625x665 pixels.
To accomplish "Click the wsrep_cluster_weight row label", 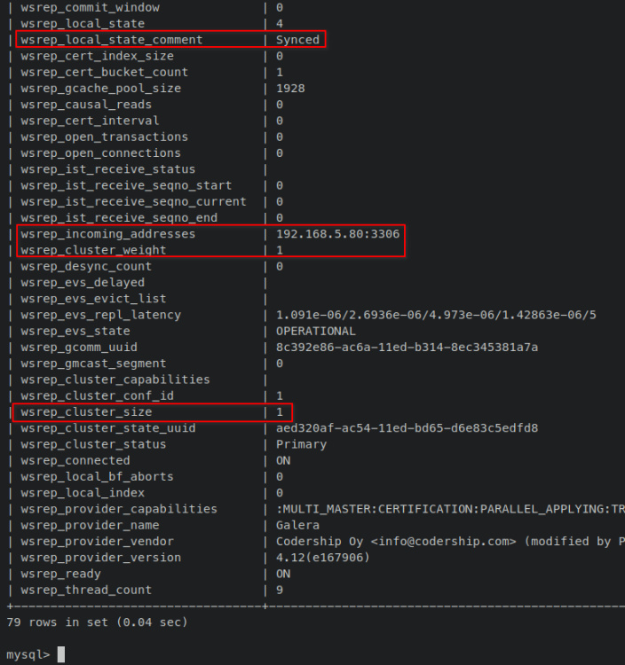I will tap(93, 250).
